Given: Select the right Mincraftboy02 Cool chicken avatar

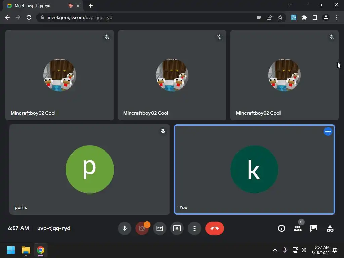Looking at the screenshot, I should pos(285,75).
